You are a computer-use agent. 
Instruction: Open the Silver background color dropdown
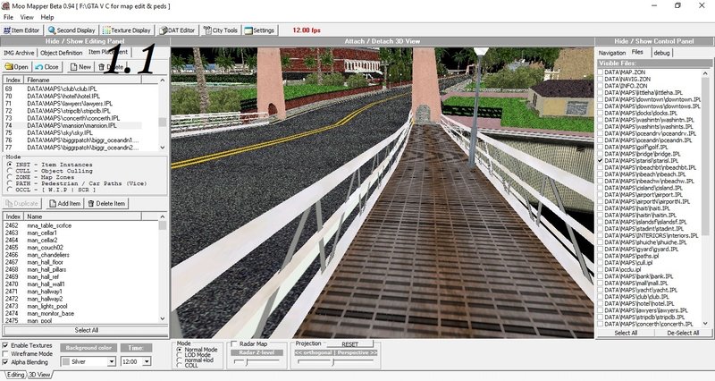click(111, 362)
